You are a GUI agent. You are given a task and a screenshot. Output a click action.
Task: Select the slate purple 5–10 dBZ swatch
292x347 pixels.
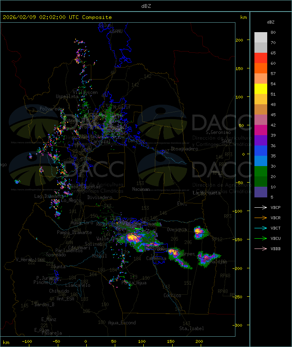click(261, 192)
